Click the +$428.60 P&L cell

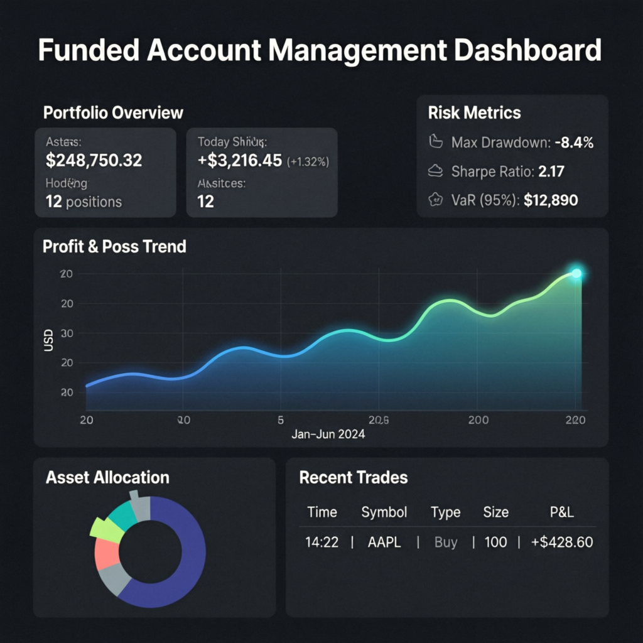(x=562, y=542)
